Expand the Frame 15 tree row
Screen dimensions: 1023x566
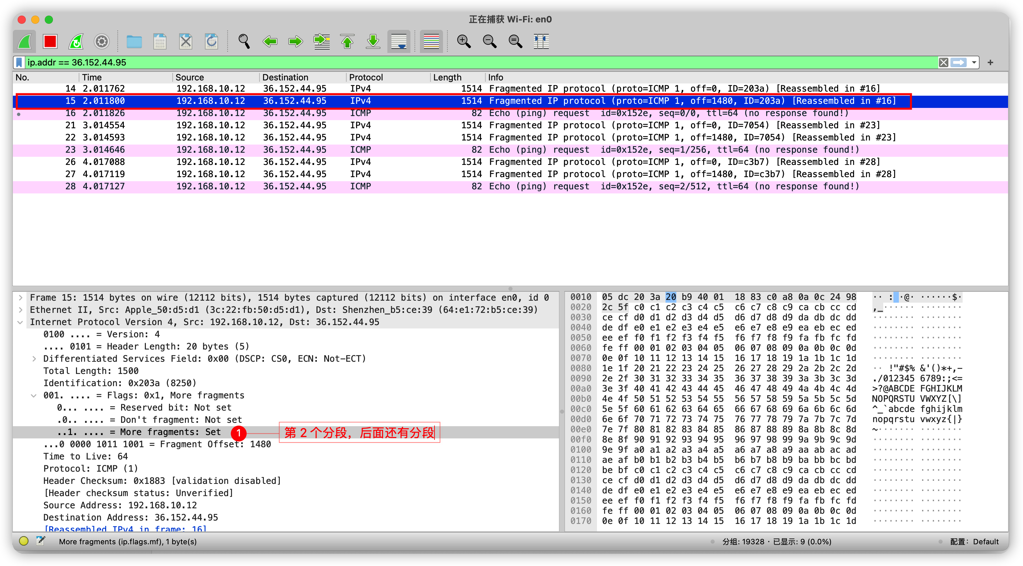coord(21,298)
